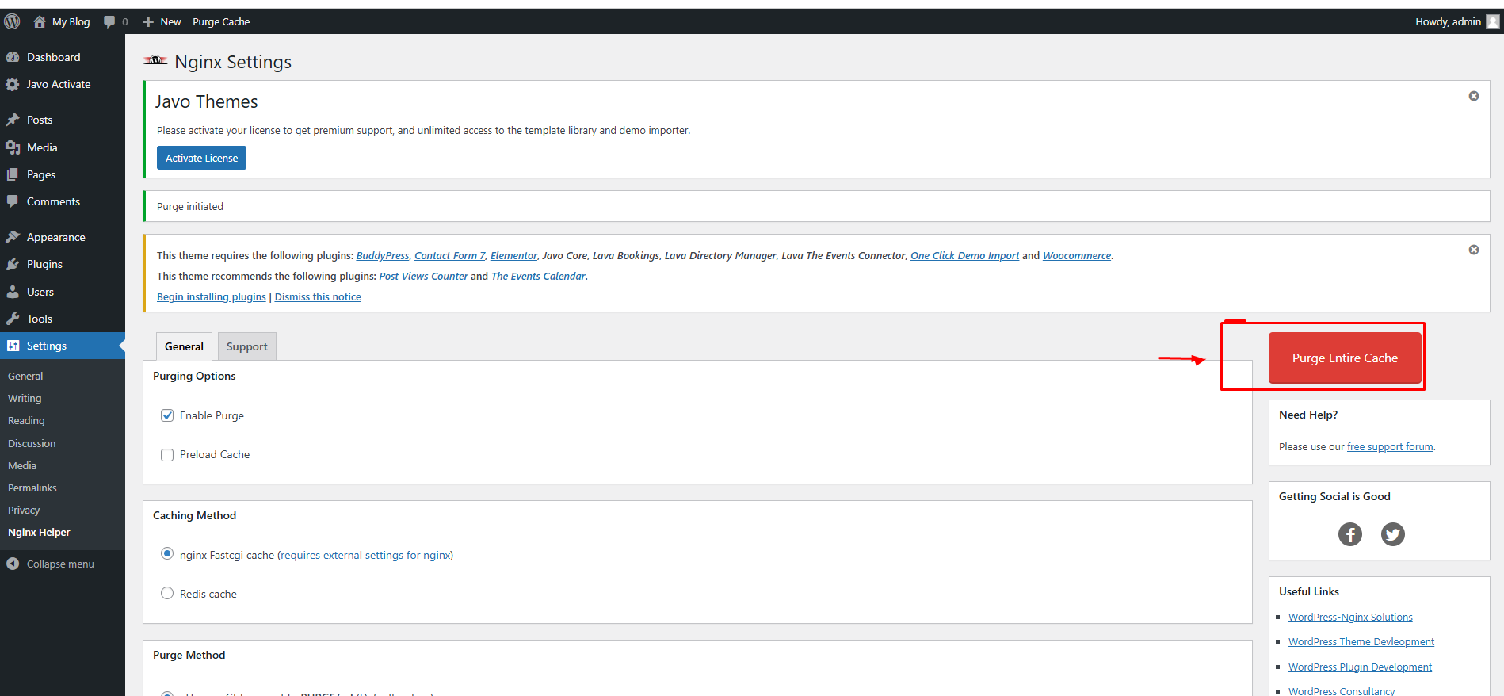
Task: Click the Purge initiated notice text
Action: 190,206
